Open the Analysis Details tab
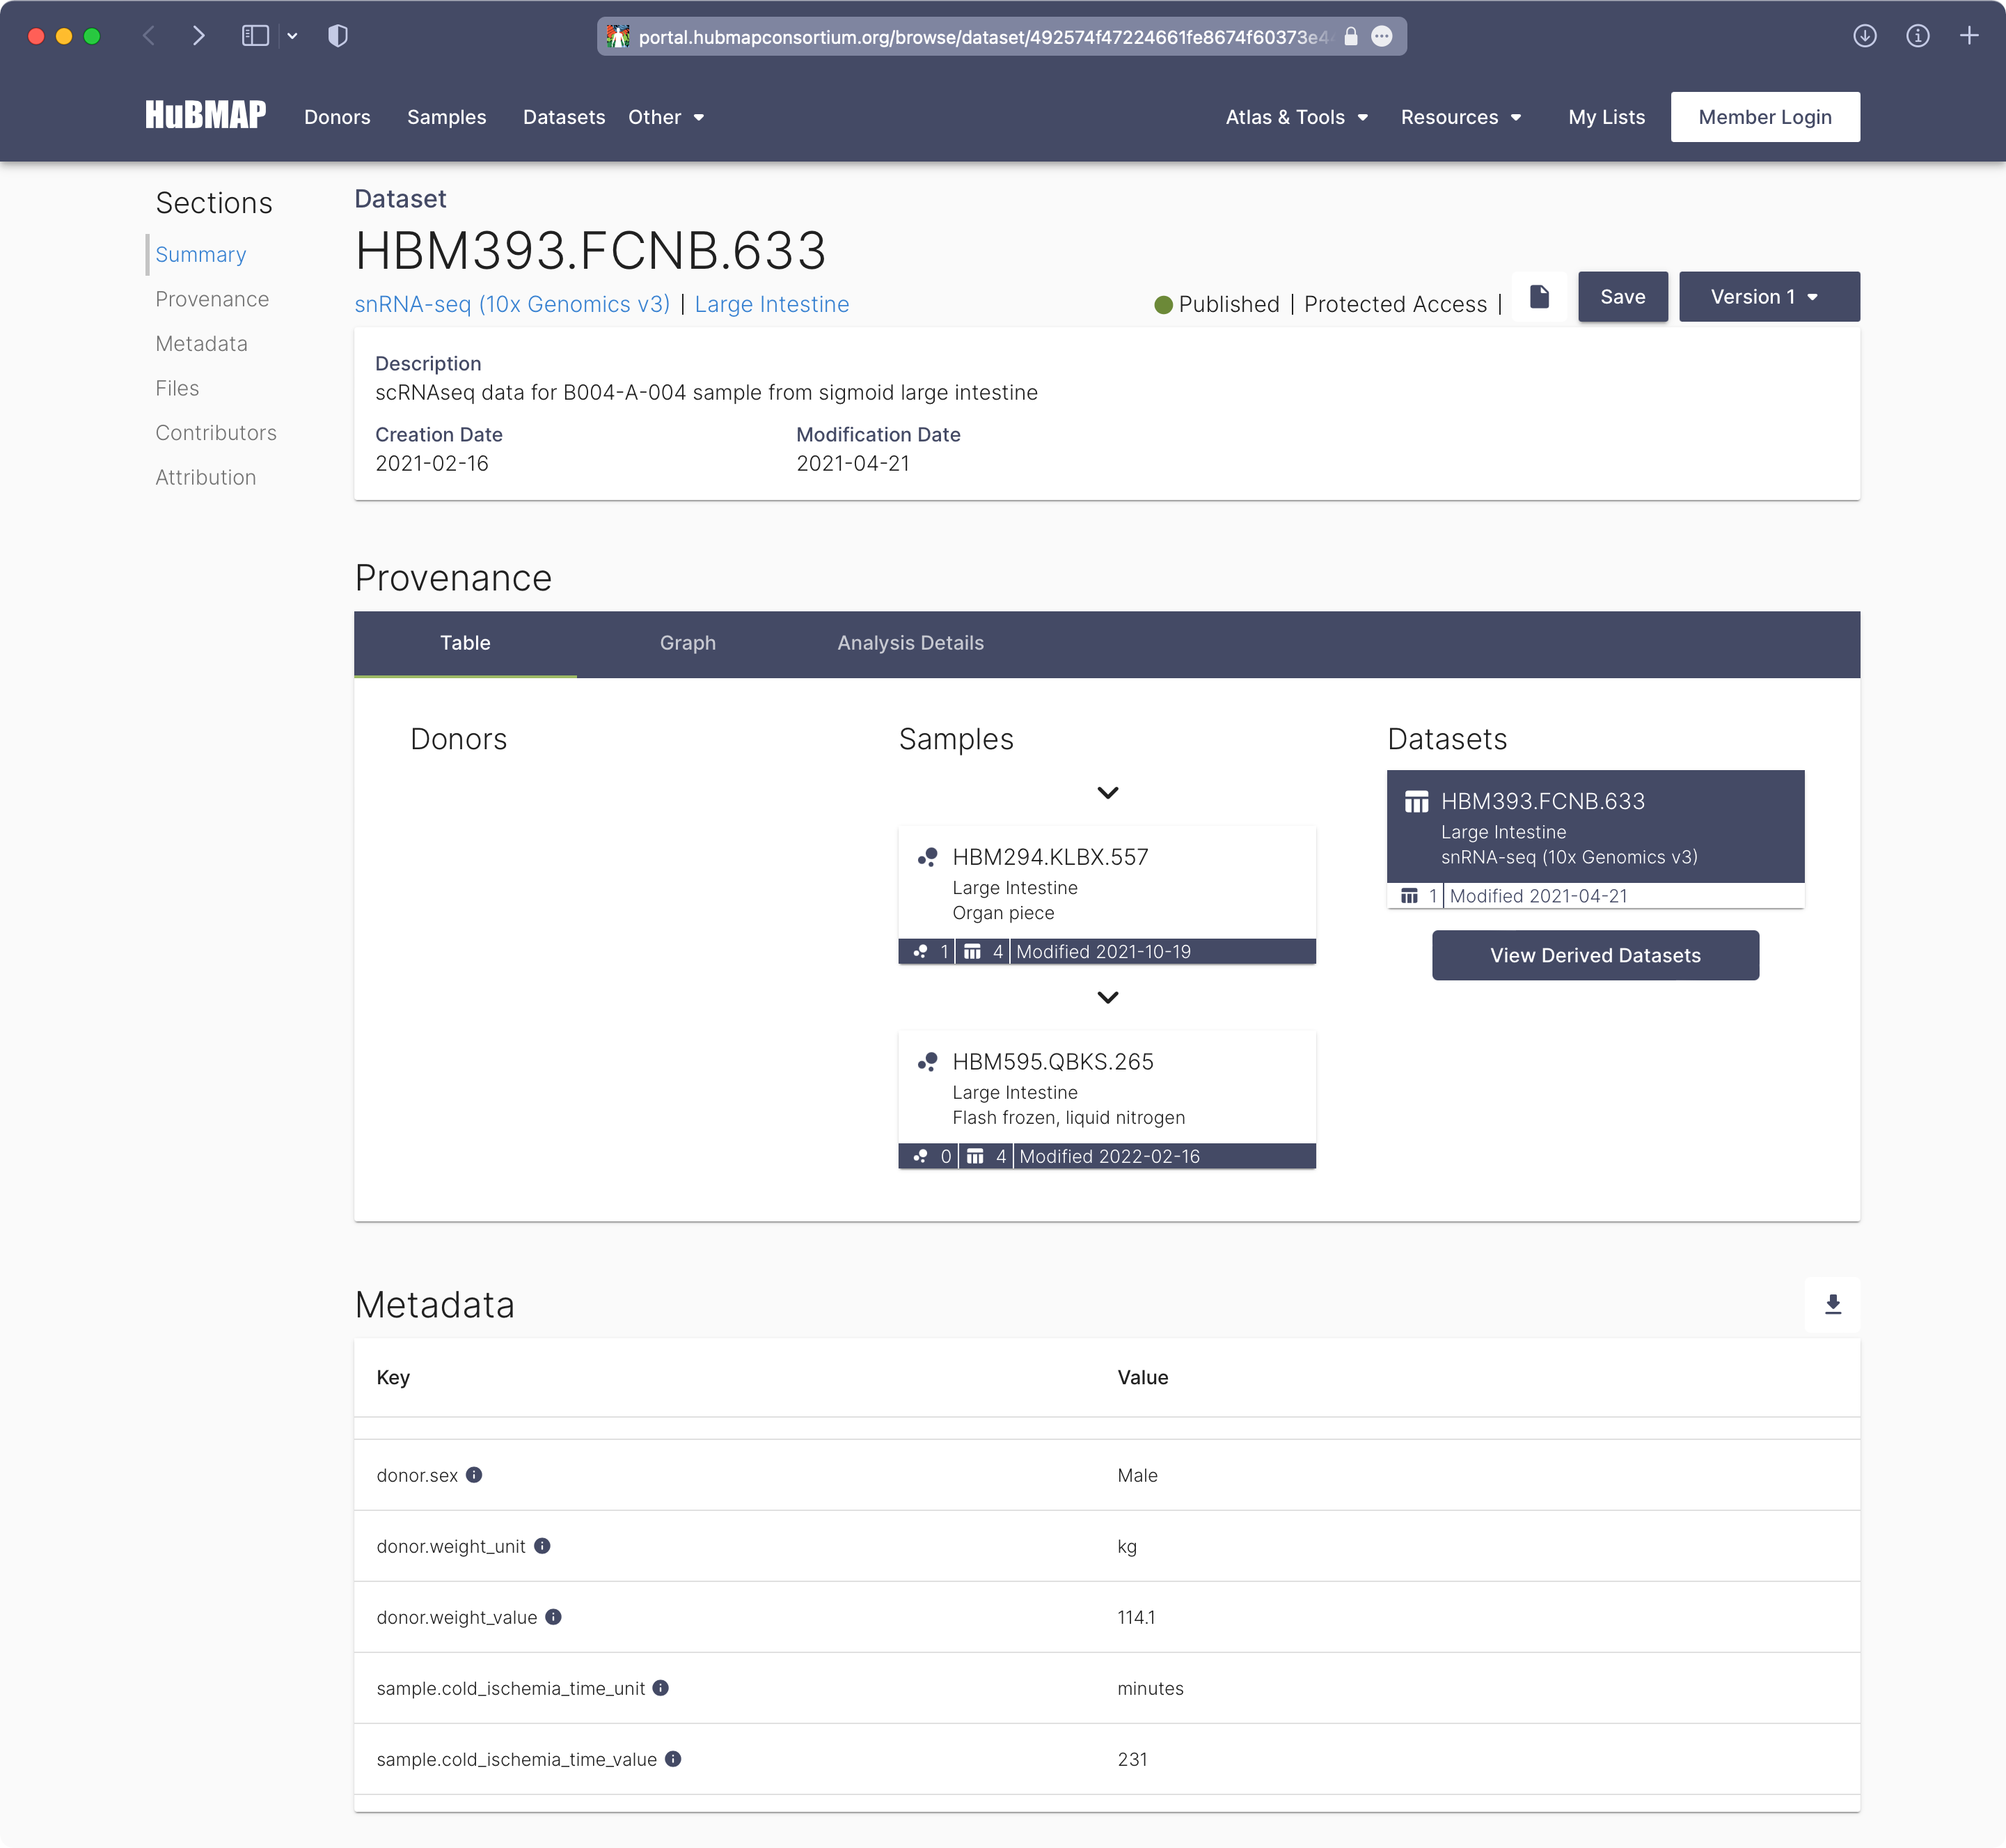Image resolution: width=2006 pixels, height=1848 pixels. tap(910, 643)
